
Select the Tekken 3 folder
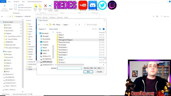pos(61,37)
